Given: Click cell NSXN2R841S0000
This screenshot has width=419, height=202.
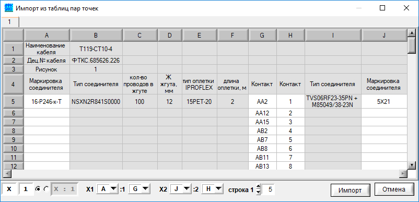Looking at the screenshot, I should (x=96, y=101).
